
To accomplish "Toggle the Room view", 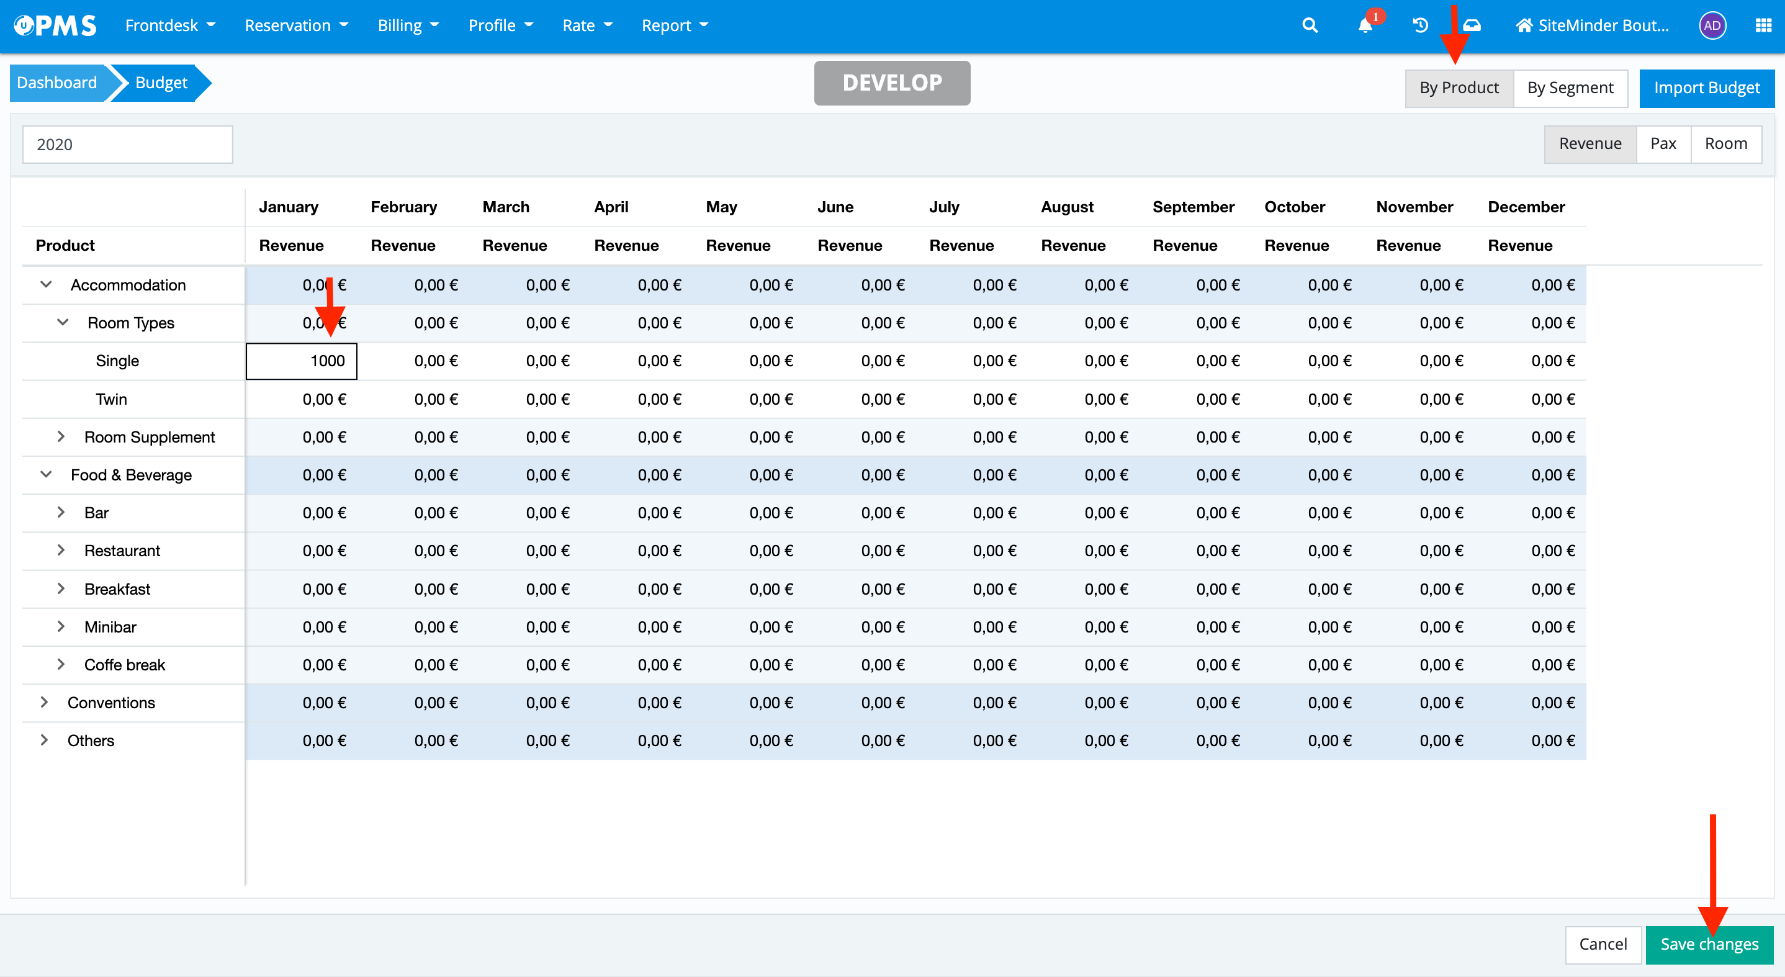I will 1725,143.
